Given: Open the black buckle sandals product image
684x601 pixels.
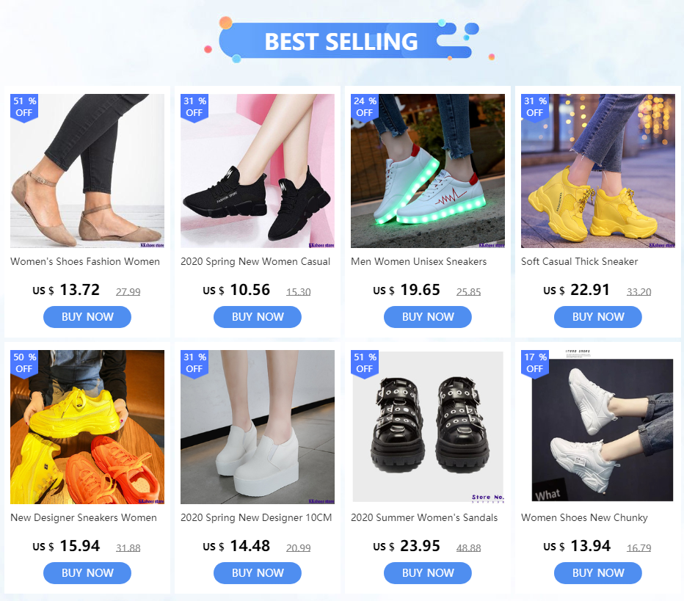Looking at the screenshot, I should click(x=428, y=427).
